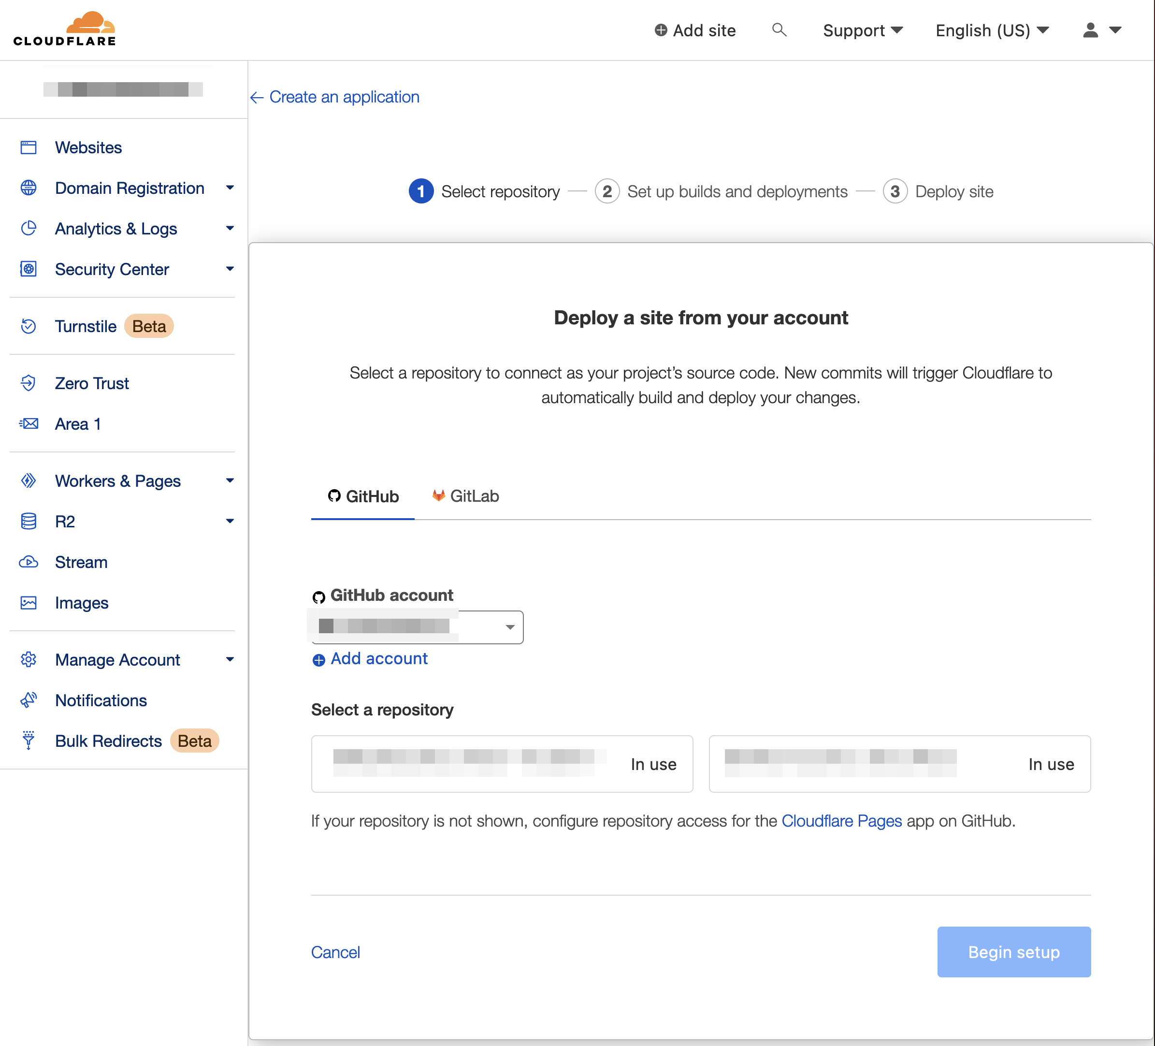Click Add site in header
1155x1046 pixels.
(695, 30)
